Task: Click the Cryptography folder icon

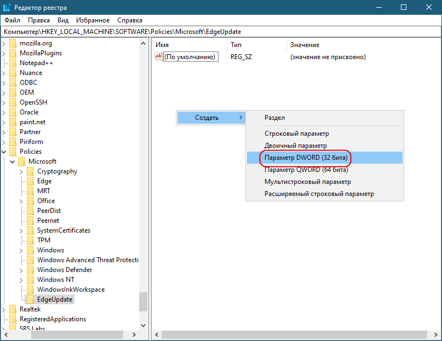Action: click(30, 172)
